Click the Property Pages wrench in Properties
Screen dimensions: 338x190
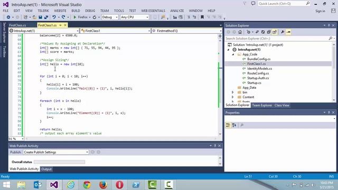click(x=242, y=125)
